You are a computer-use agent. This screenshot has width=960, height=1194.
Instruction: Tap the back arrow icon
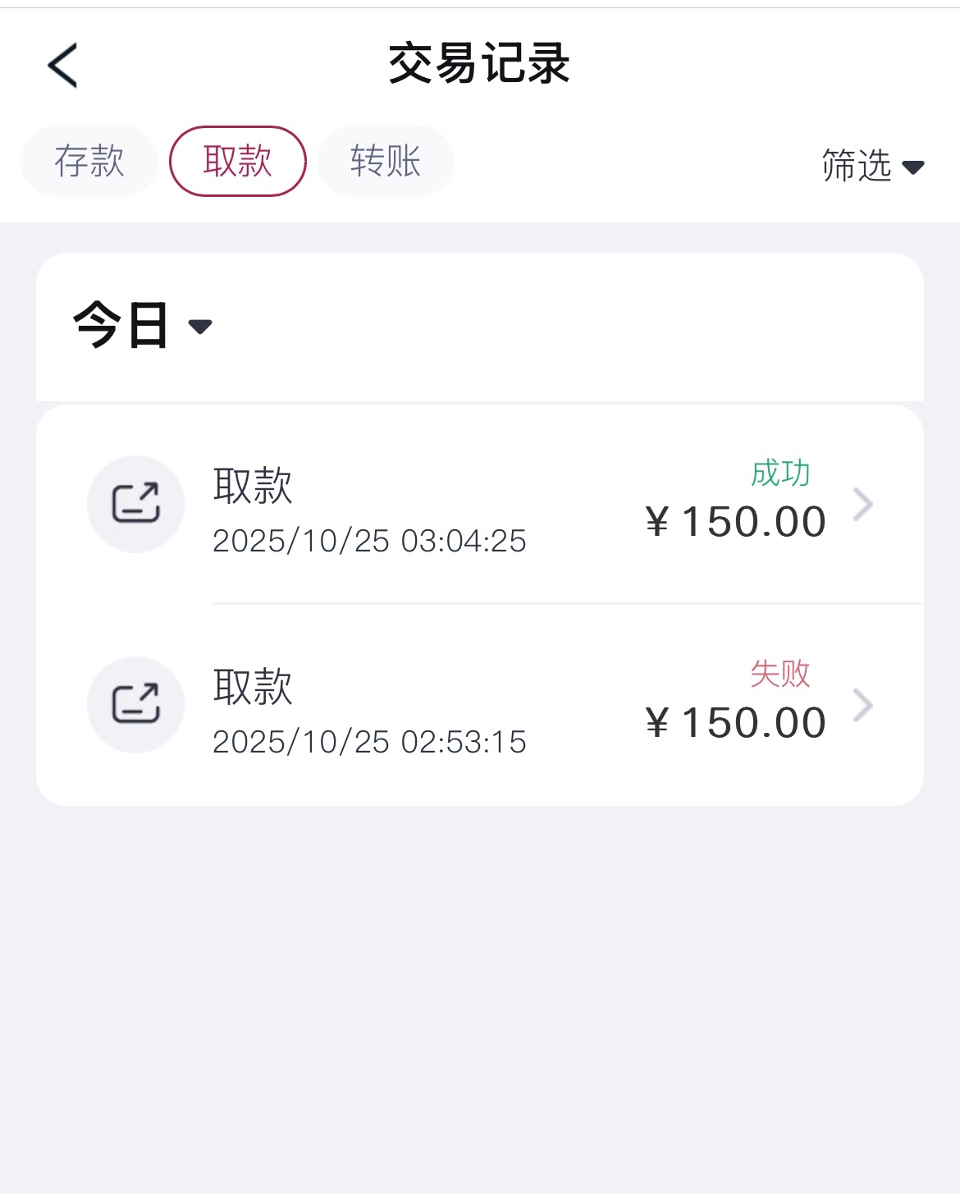(62, 65)
